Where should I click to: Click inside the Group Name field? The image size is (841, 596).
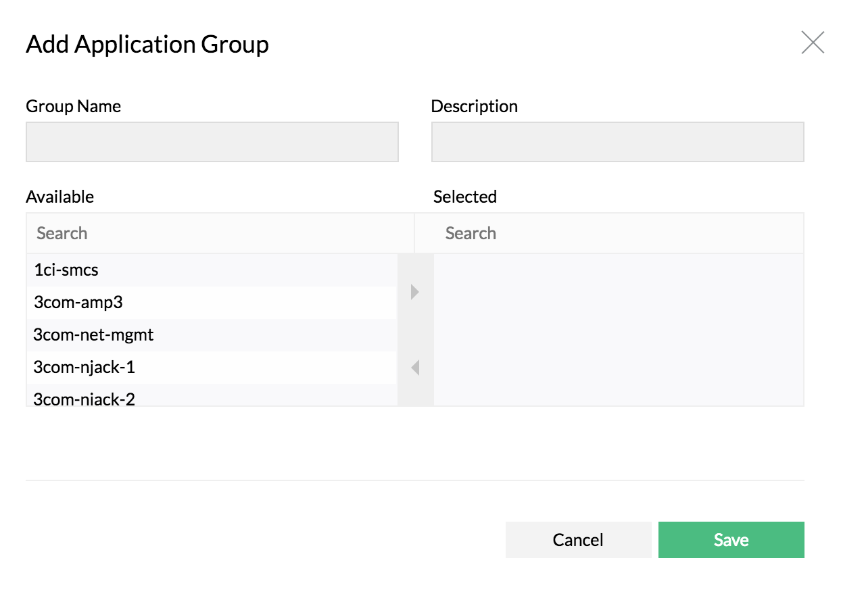pos(212,142)
